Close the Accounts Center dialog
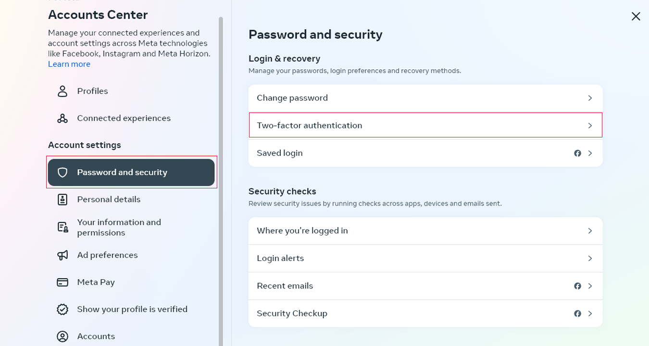 pos(636,16)
